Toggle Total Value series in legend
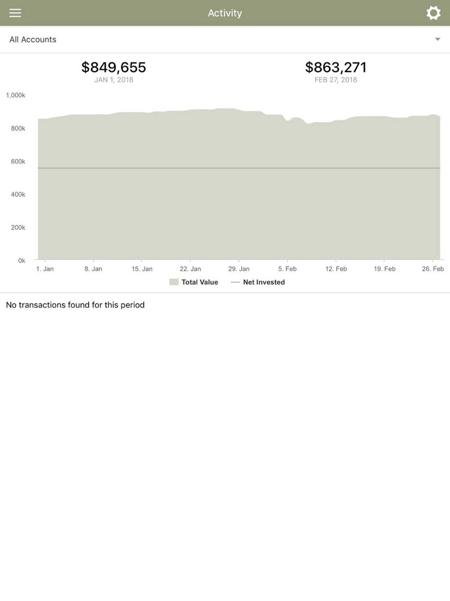The image size is (450, 601). pyautogui.click(x=199, y=282)
